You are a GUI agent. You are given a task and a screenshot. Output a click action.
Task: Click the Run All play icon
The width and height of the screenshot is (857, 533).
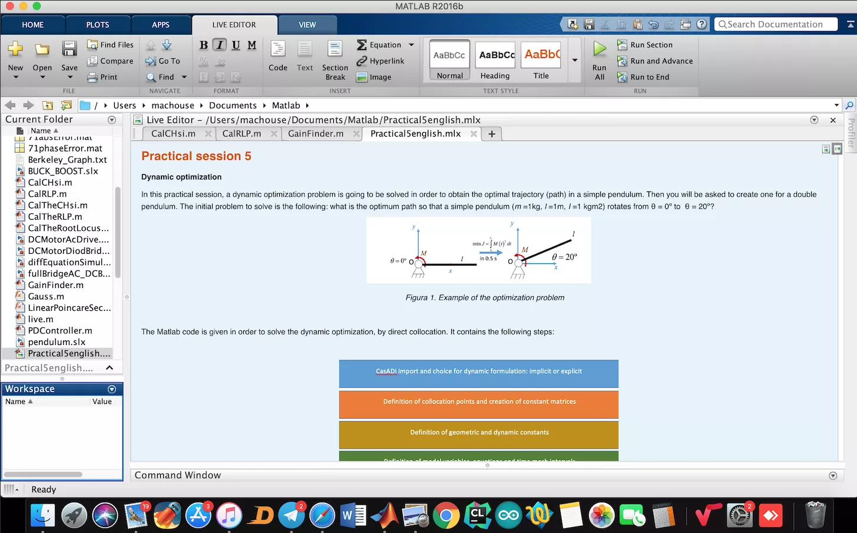(600, 49)
